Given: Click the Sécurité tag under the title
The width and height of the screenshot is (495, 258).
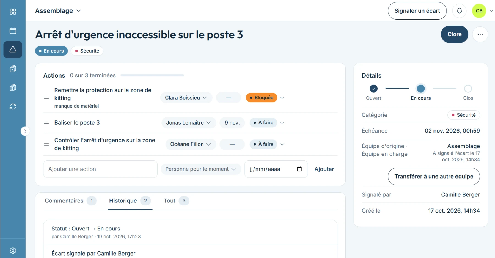Looking at the screenshot, I should (87, 51).
